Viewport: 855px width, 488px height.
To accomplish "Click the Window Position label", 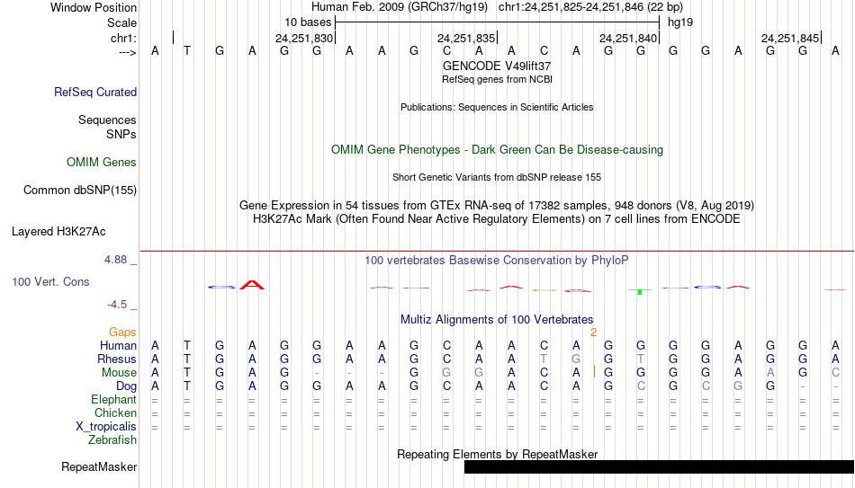I will pos(94,7).
